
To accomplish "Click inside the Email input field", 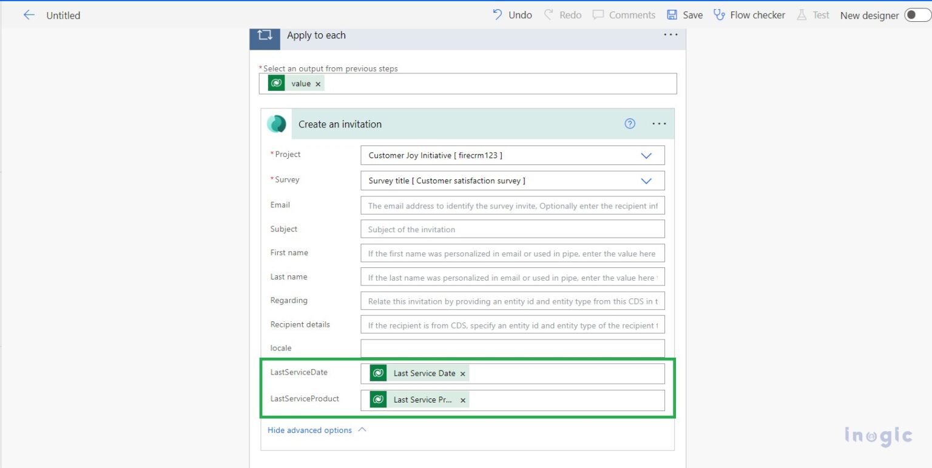I will pos(513,205).
